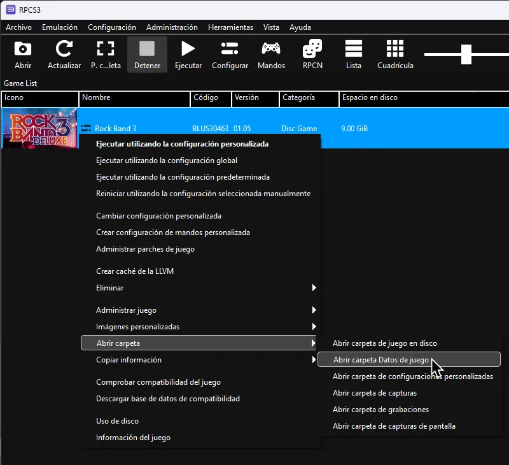
Task: Expand the Abrir carpeta submenu
Action: (199, 343)
